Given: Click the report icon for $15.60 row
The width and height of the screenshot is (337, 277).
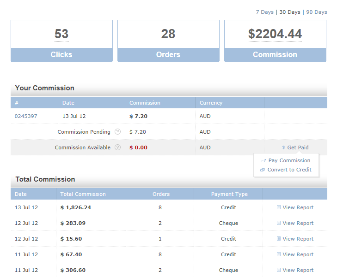Looking at the screenshot, I should [278, 239].
